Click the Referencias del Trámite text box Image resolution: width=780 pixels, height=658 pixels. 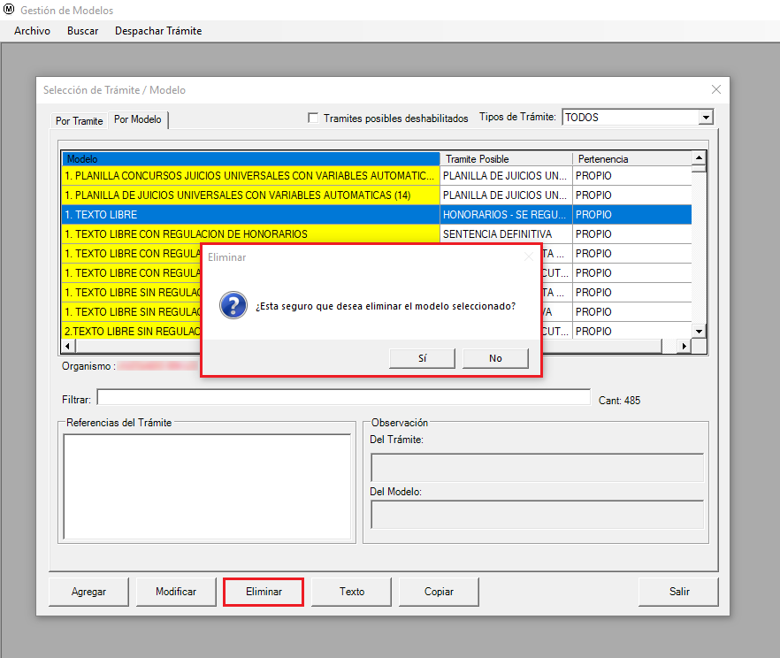pyautogui.click(x=207, y=486)
